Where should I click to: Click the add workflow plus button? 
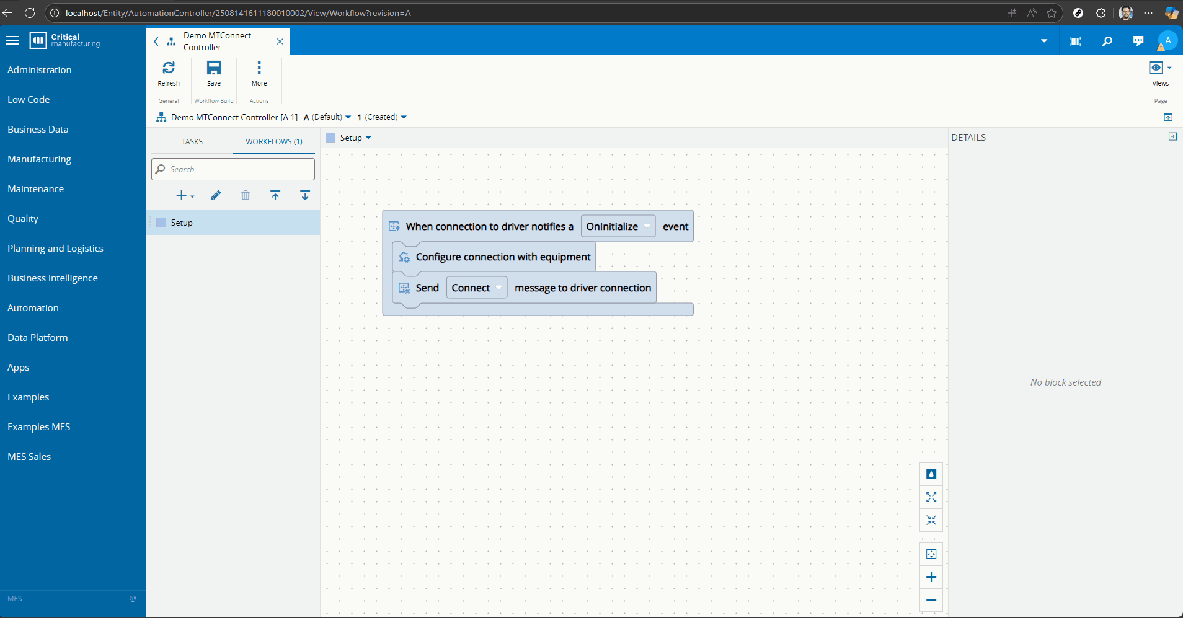185,195
